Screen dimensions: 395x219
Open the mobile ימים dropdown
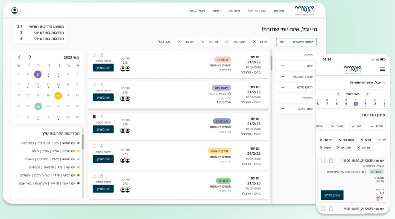357,126
